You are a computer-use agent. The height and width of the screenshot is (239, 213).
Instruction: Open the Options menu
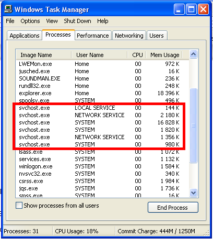pos(30,21)
